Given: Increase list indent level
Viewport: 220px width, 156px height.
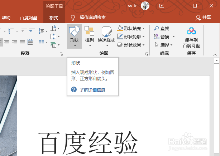Looking at the screenshot, I should coord(32,31).
